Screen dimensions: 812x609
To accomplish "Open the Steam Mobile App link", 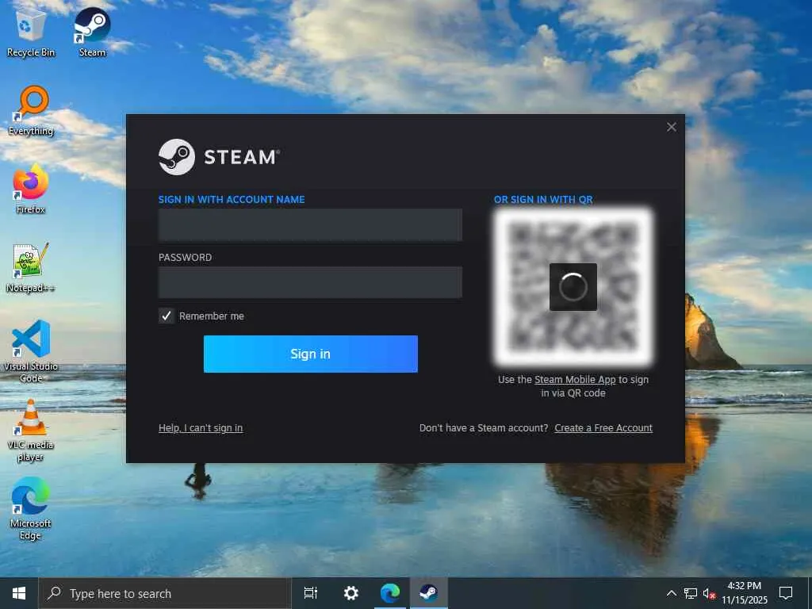I will click(x=575, y=380).
